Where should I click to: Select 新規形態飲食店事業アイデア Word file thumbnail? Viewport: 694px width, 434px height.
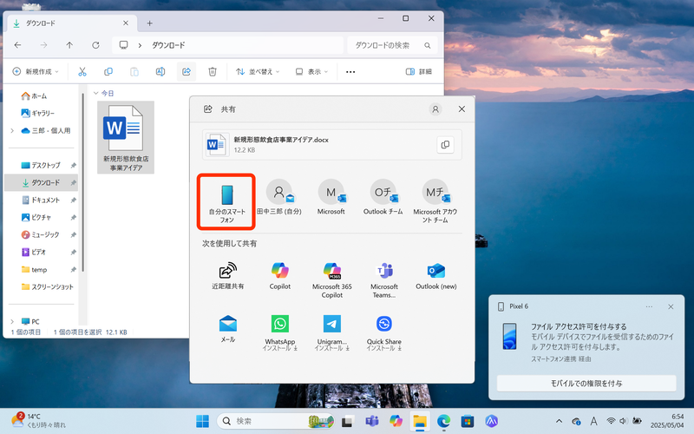pos(126,137)
